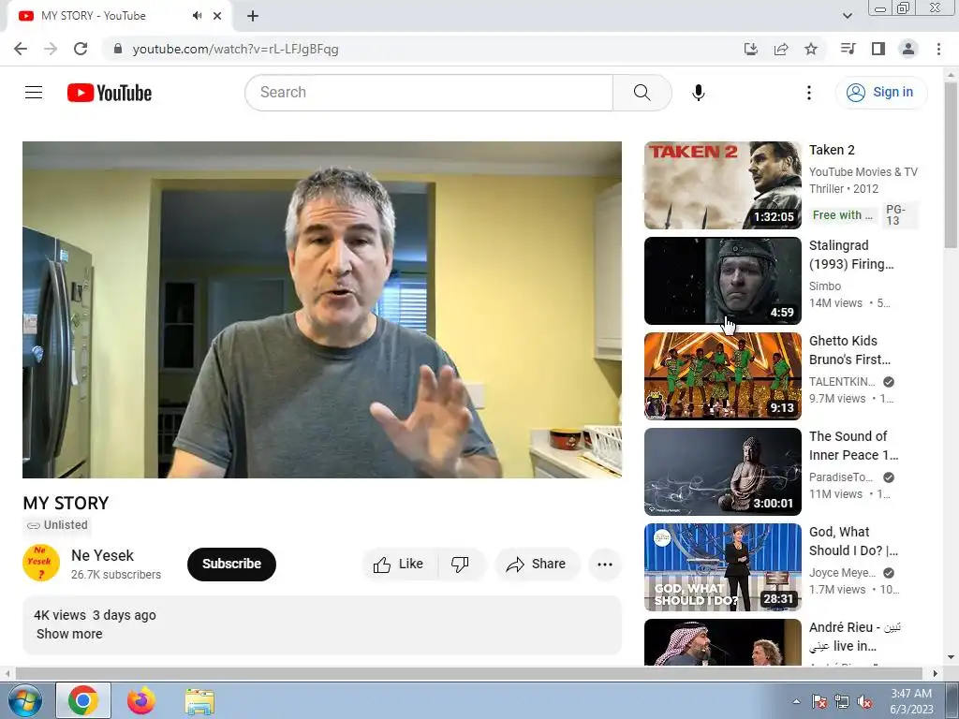Click the Taken 2 title
The image size is (959, 719).
pos(832,150)
